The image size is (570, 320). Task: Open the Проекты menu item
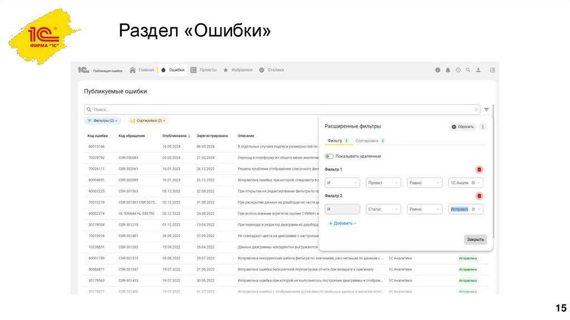click(204, 70)
